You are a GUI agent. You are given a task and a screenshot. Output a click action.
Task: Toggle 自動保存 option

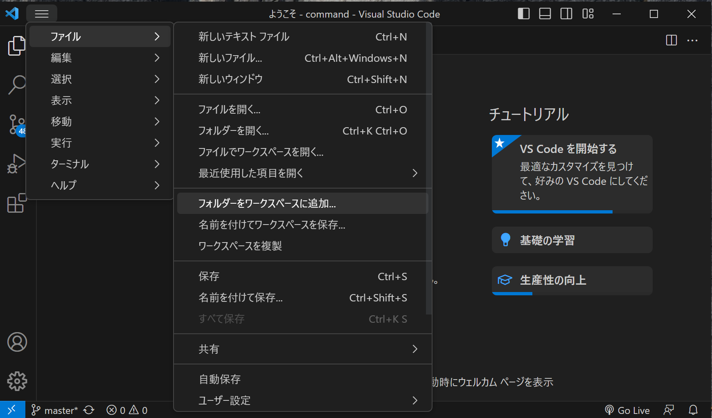pyautogui.click(x=302, y=380)
